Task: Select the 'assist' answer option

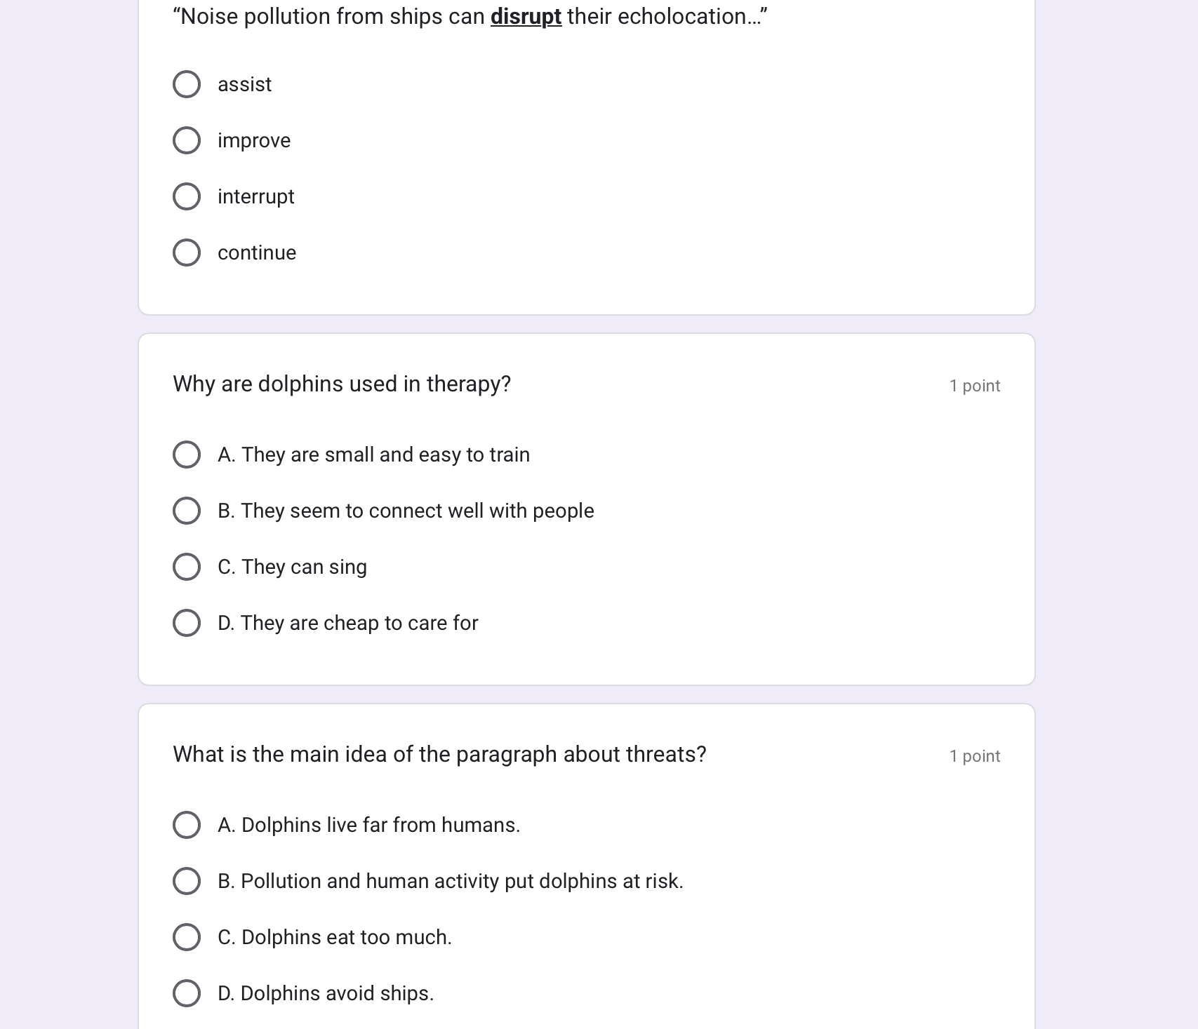Action: 187,84
